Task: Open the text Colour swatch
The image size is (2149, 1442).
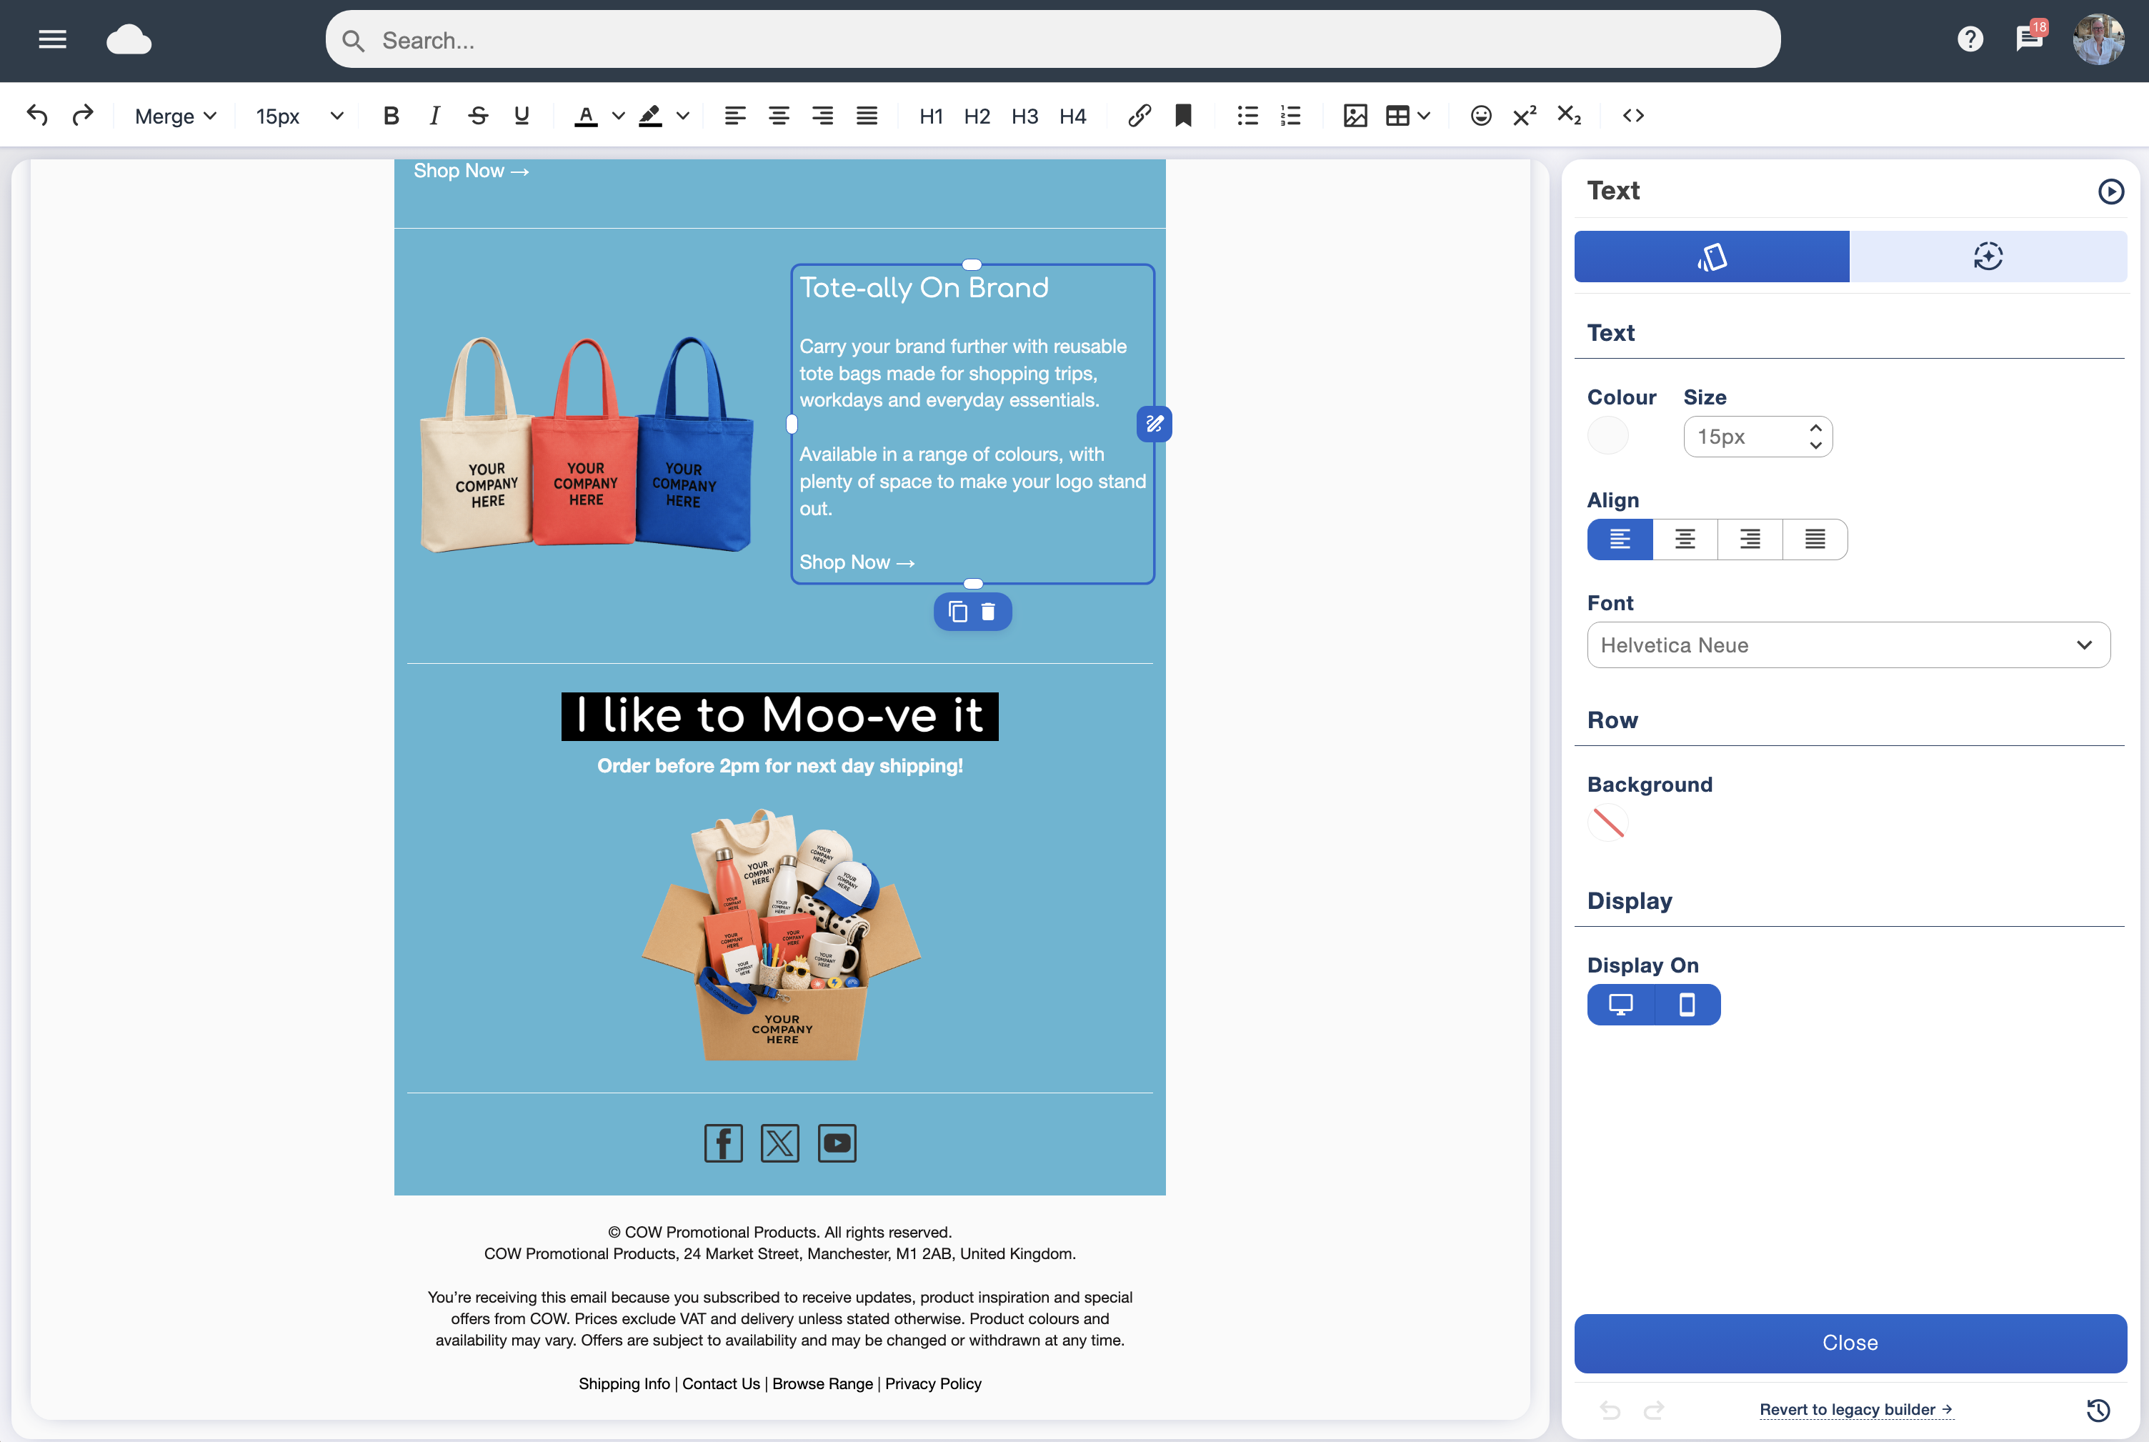Action: coord(1607,436)
